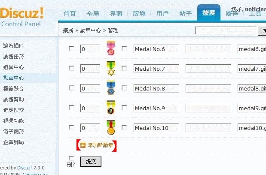Tick the delete checkbox for Medal No.6
The image size is (266, 175).
click(x=71, y=48)
